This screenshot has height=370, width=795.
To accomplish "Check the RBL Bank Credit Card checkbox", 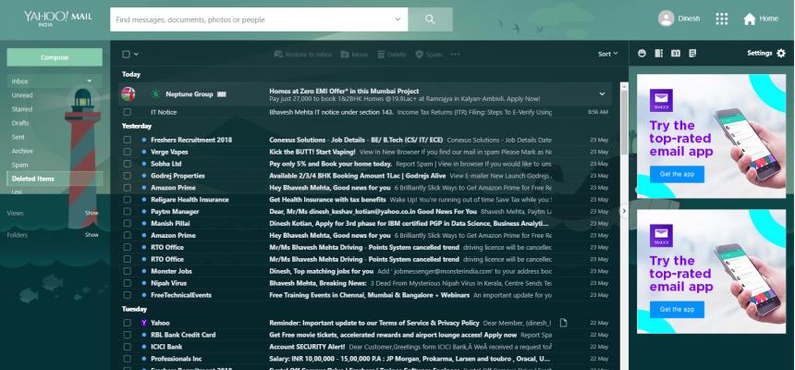I will tap(128, 335).
